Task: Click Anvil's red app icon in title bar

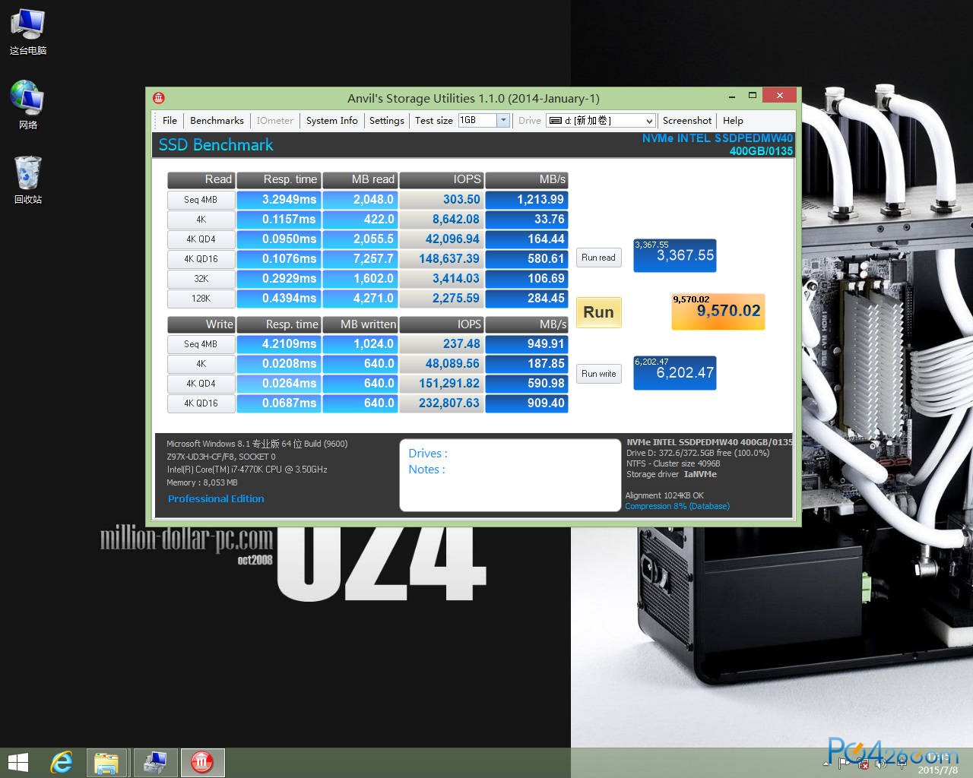Action: click(158, 98)
